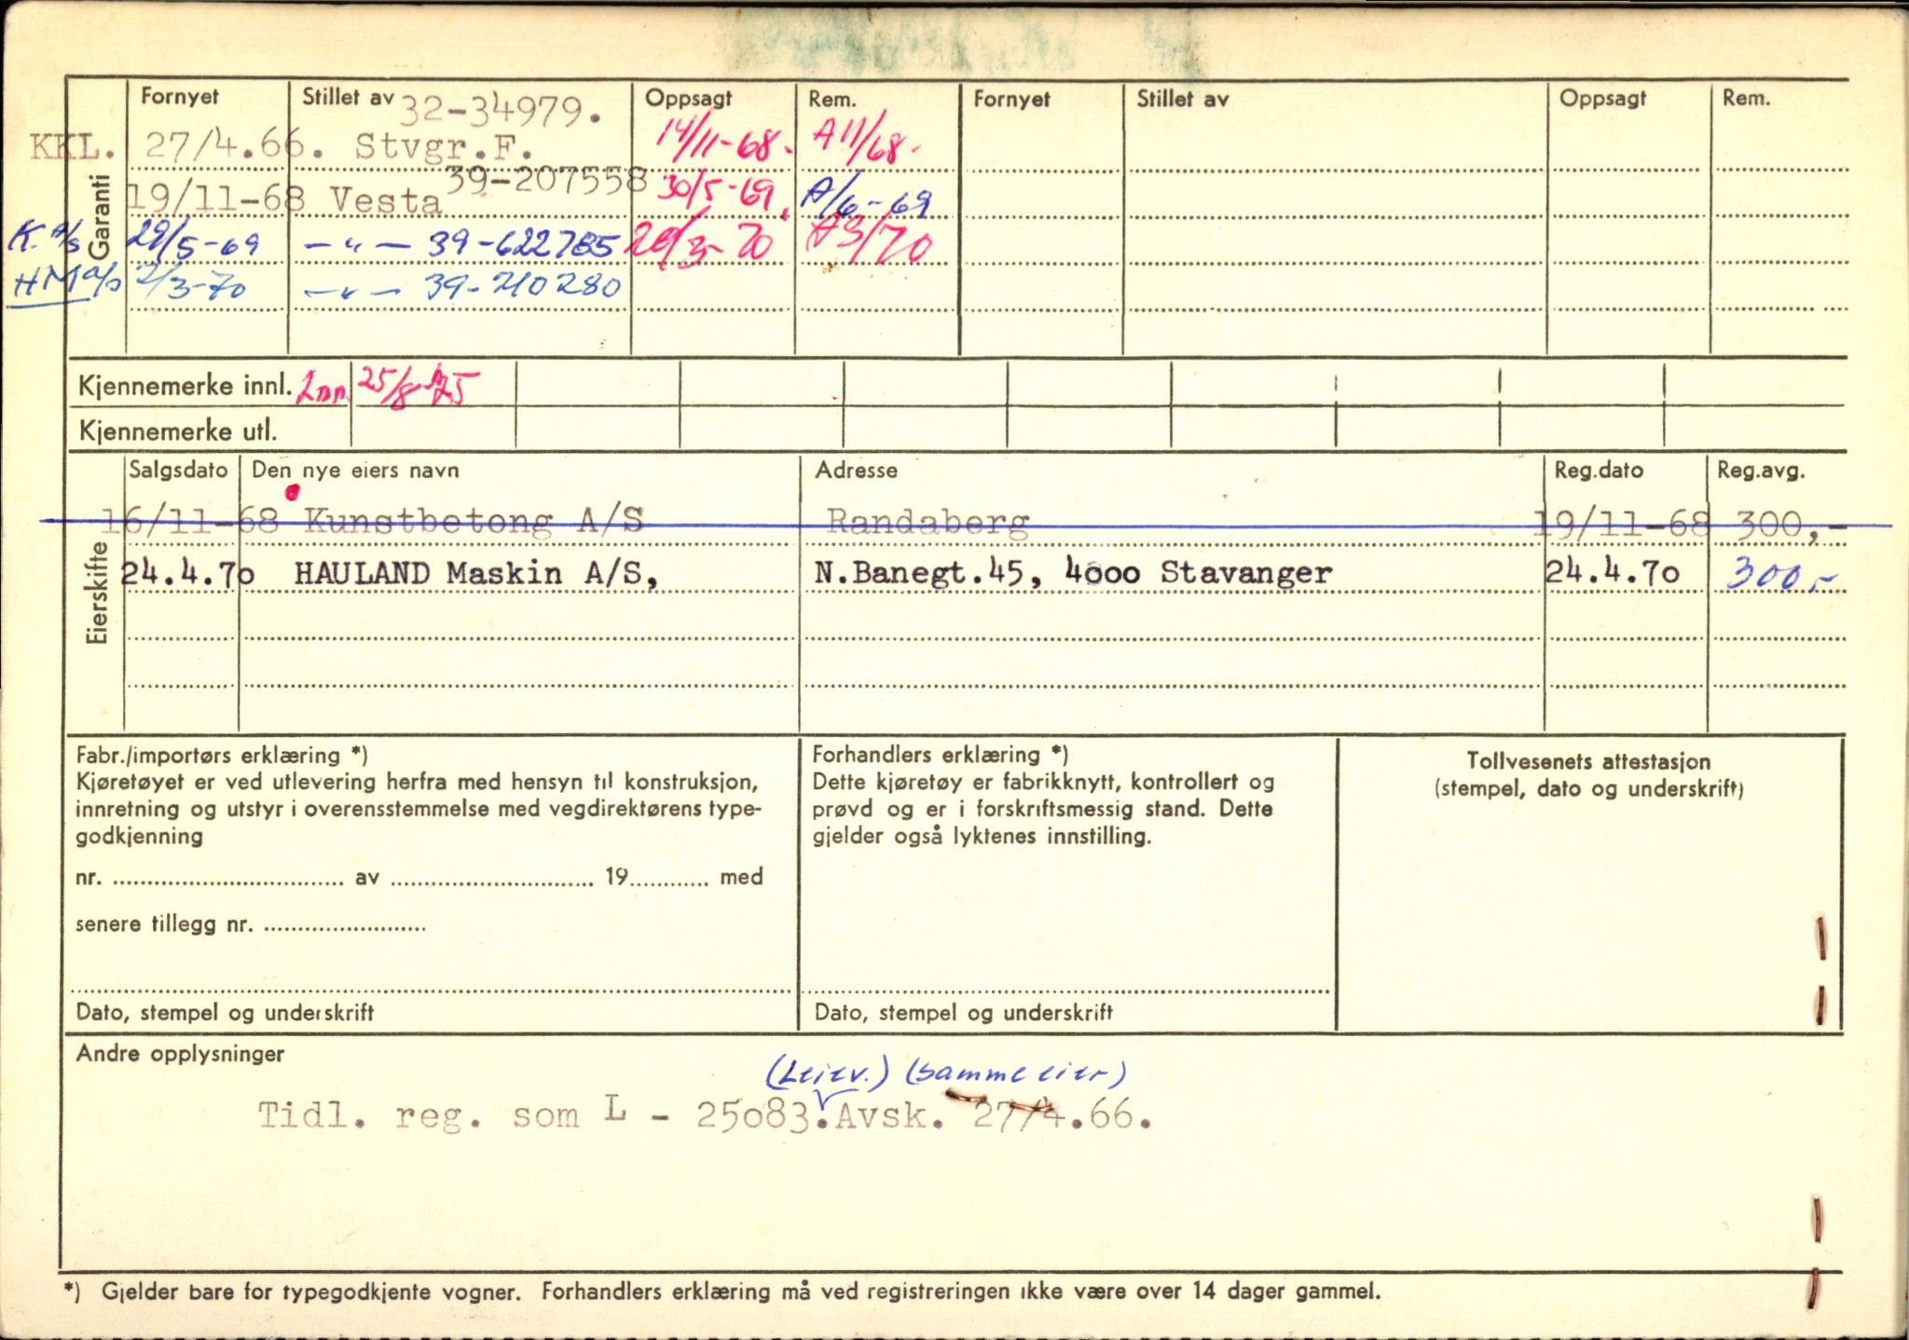The image size is (1909, 1340).
Task: Select the 'Fabr./importørs erklæring *)' heading
Action: coord(222,756)
